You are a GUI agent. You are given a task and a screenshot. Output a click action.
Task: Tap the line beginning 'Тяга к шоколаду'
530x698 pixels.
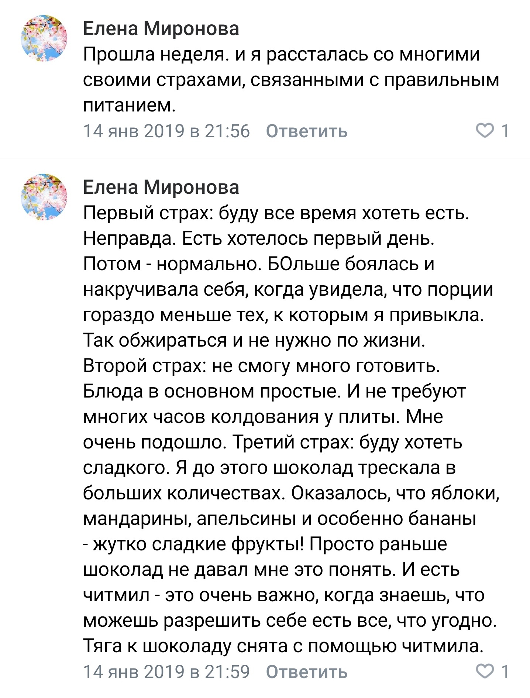point(283,646)
